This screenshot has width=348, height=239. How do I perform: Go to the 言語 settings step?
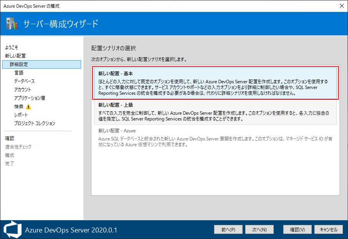(19, 73)
